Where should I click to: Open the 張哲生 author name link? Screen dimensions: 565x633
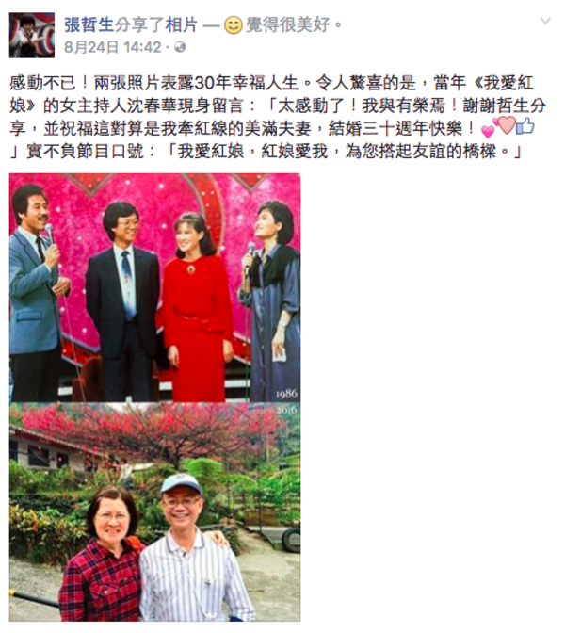(89, 25)
